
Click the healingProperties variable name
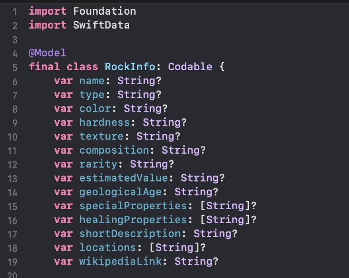133,220
